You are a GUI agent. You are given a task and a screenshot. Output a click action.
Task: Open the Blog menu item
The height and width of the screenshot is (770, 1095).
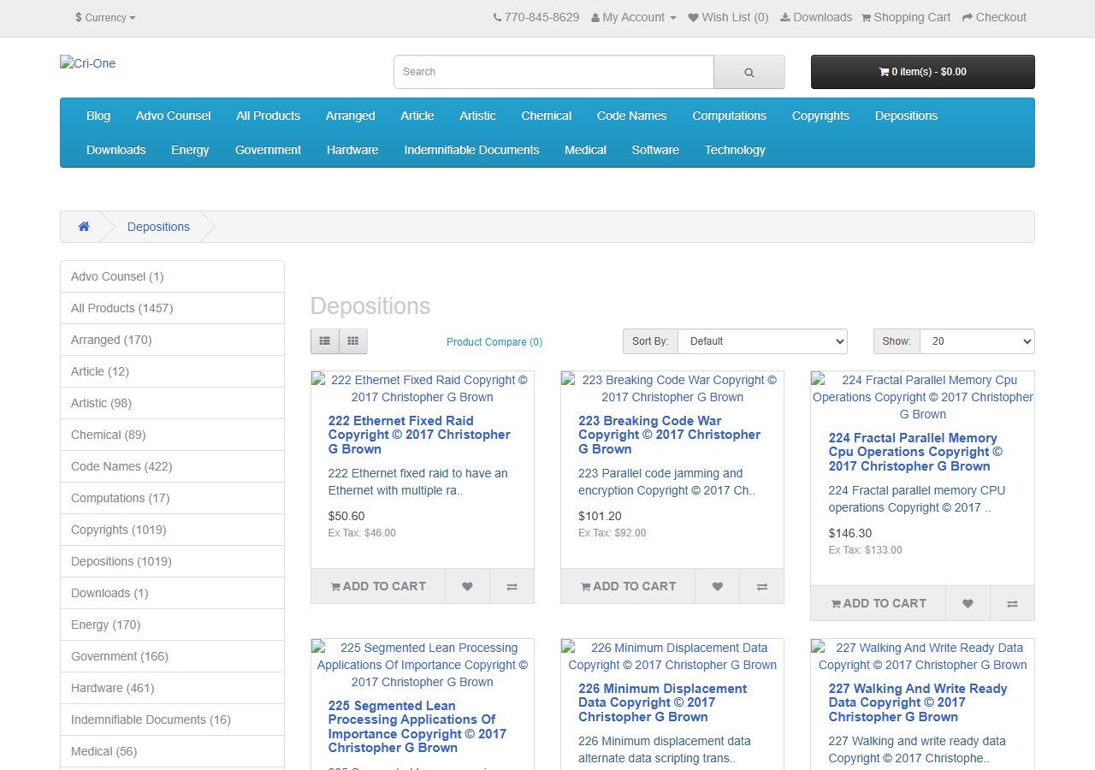click(98, 115)
